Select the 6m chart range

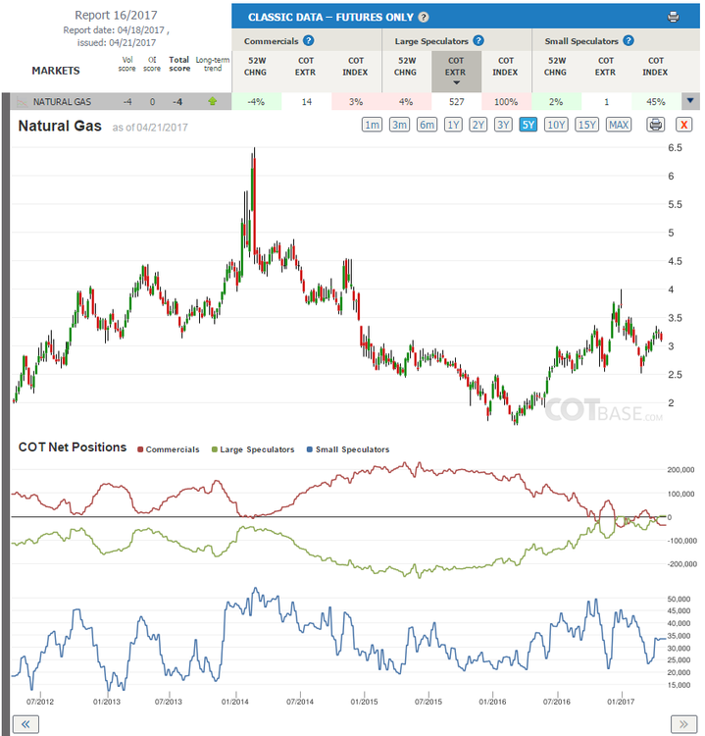point(427,125)
